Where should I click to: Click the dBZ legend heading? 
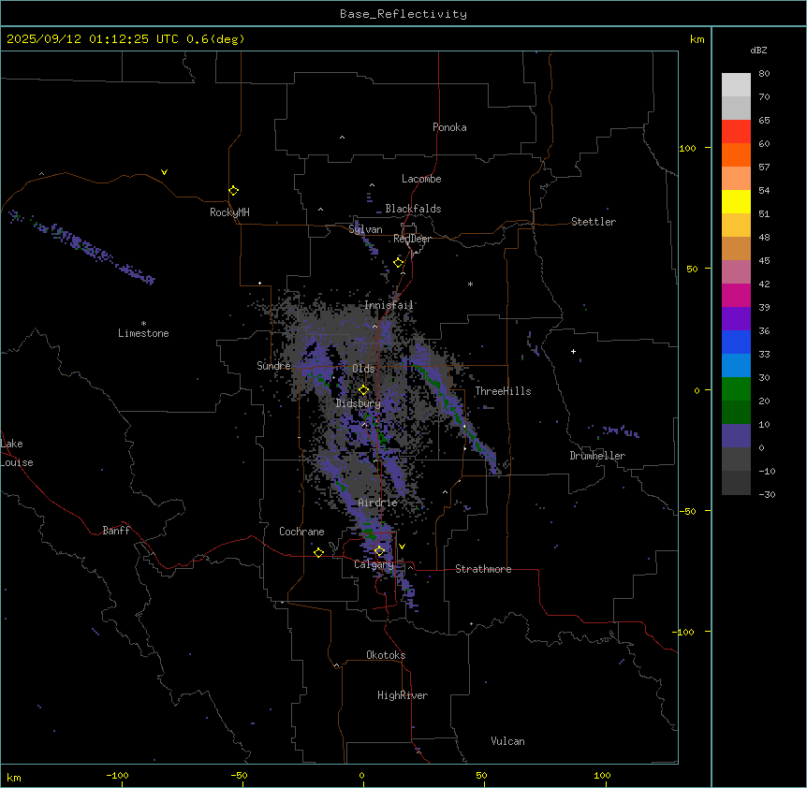758,50
